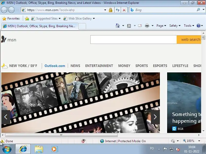Click the scroll right arrow
Image resolution: width=206 pixels, height=154 pixels.
click(199, 135)
